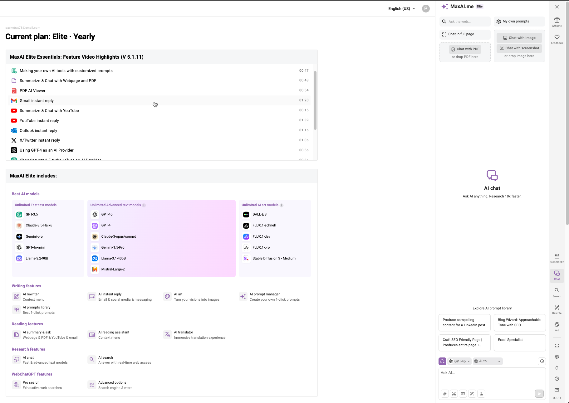This screenshot has width=569, height=403.
Task: Select the Blog Wizard prompt card
Action: (x=520, y=323)
